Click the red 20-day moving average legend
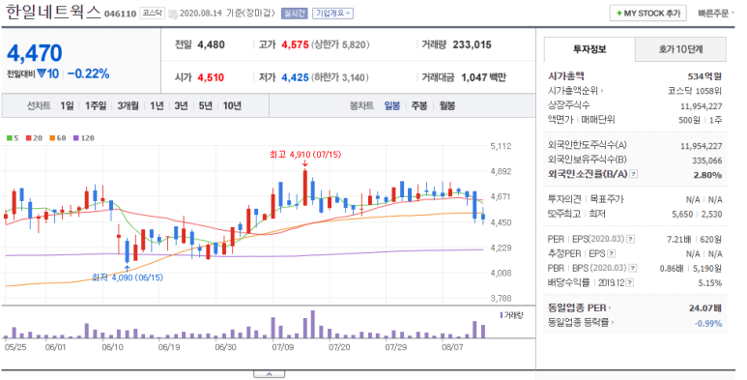Image resolution: width=747 pixels, height=380 pixels. tap(34, 138)
